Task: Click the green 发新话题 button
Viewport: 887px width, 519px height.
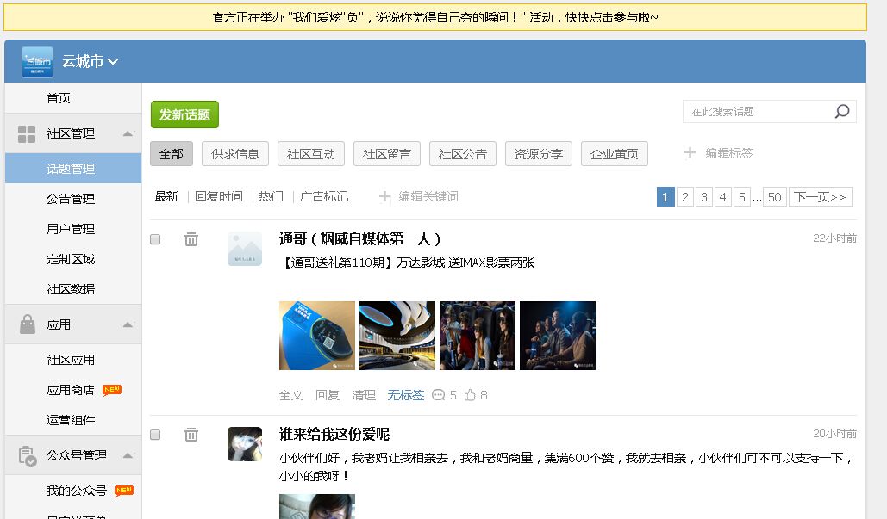Action: tap(185, 114)
